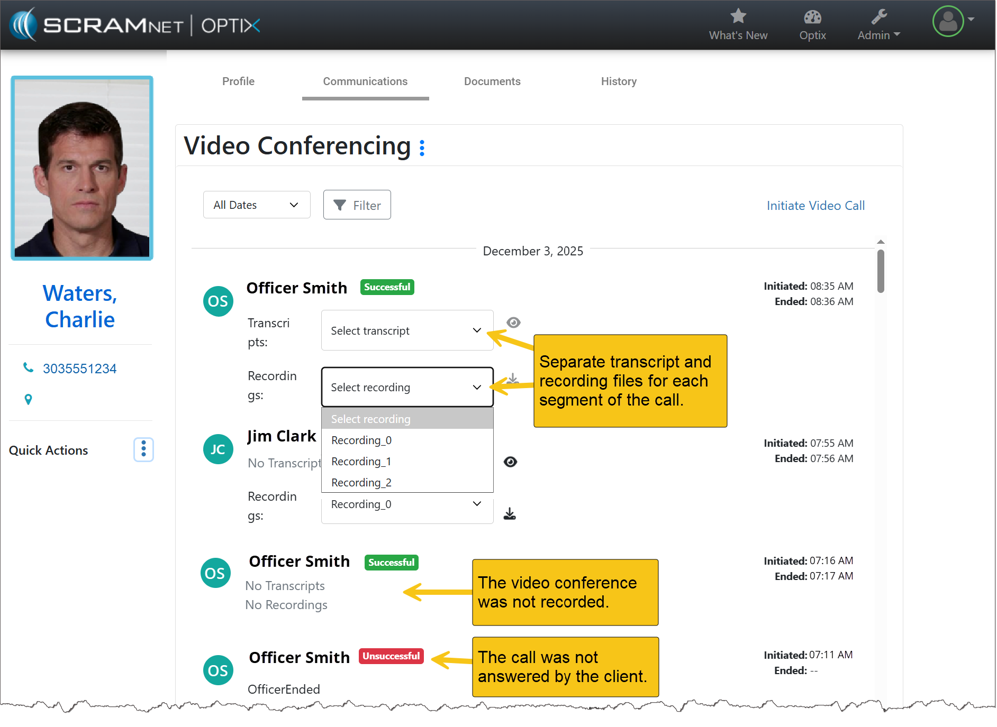This screenshot has height=727, width=997.
Task: Open the Select transcript dropdown
Action: pyautogui.click(x=407, y=330)
